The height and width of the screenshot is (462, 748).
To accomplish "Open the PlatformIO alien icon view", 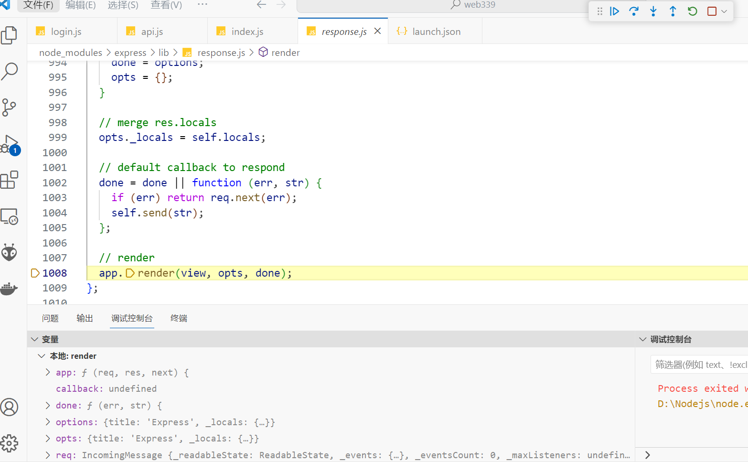I will pyautogui.click(x=9, y=252).
